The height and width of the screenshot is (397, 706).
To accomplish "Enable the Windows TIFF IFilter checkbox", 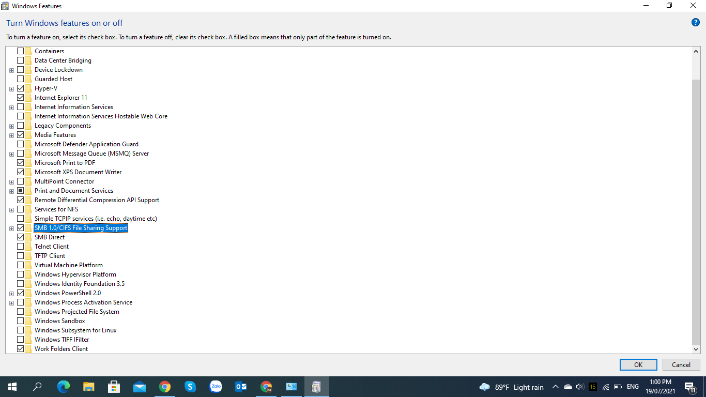I will [21, 340].
